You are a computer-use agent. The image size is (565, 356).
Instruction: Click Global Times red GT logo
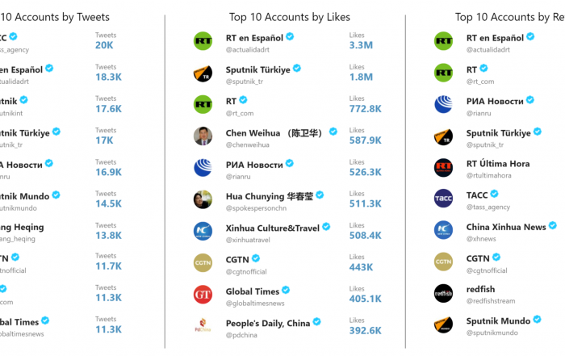pyautogui.click(x=203, y=295)
